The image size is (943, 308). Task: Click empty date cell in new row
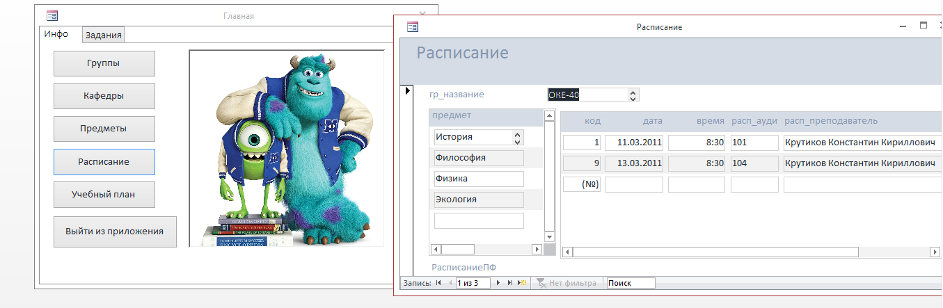tap(634, 184)
